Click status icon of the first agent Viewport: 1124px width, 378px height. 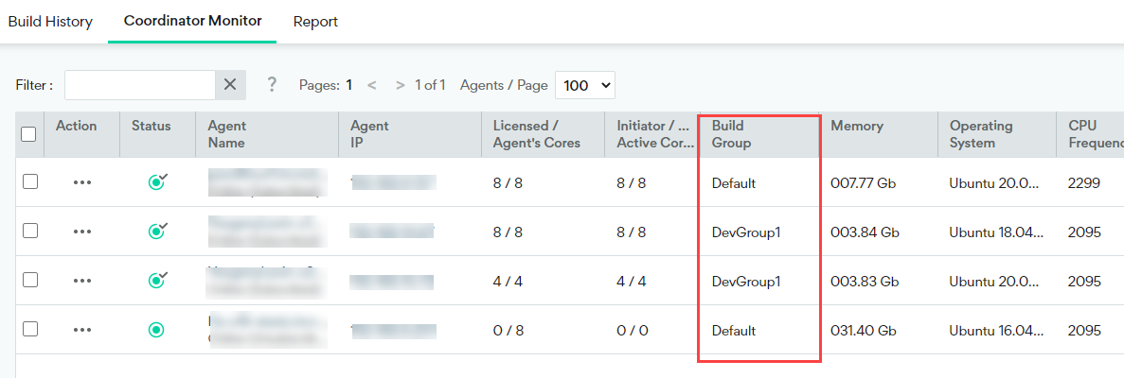pos(157,182)
